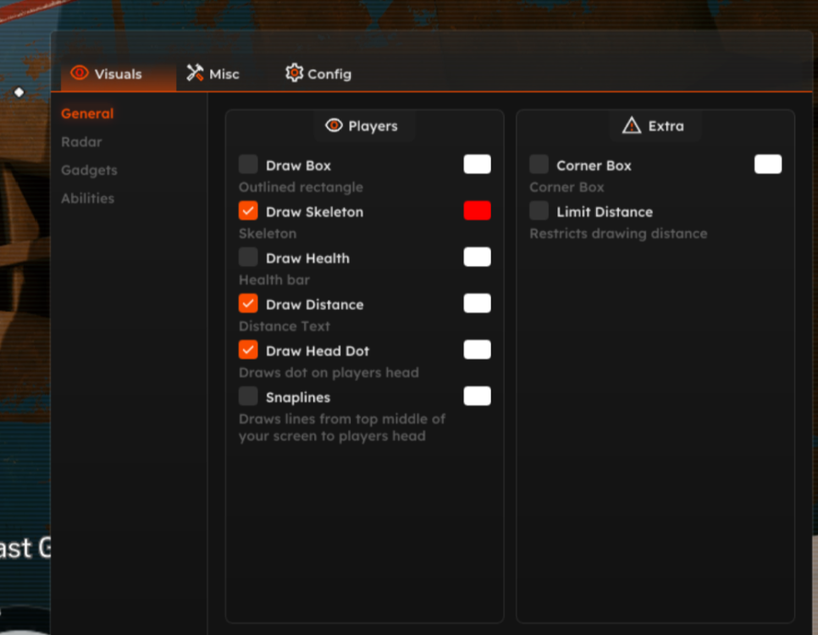Select the General sidebar category
The image size is (818, 635).
pyautogui.click(x=87, y=113)
